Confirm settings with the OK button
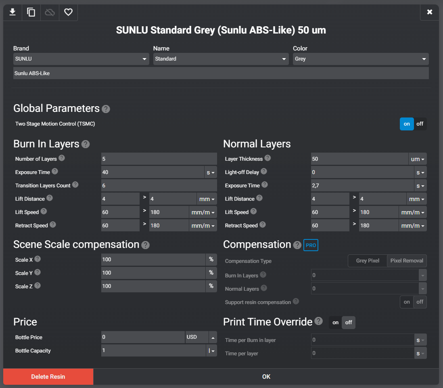443x388 pixels. 266,377
